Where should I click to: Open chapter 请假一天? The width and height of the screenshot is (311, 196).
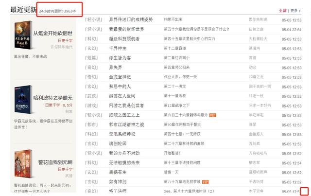point(171,172)
